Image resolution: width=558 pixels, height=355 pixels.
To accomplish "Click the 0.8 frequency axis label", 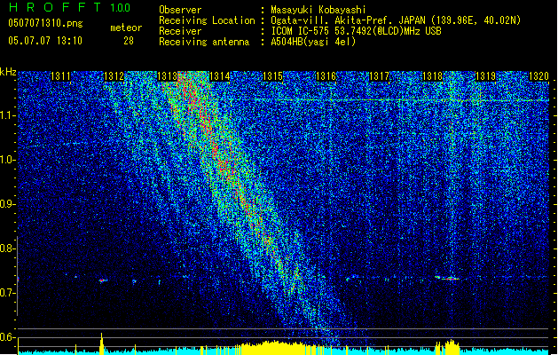I will [x=7, y=248].
